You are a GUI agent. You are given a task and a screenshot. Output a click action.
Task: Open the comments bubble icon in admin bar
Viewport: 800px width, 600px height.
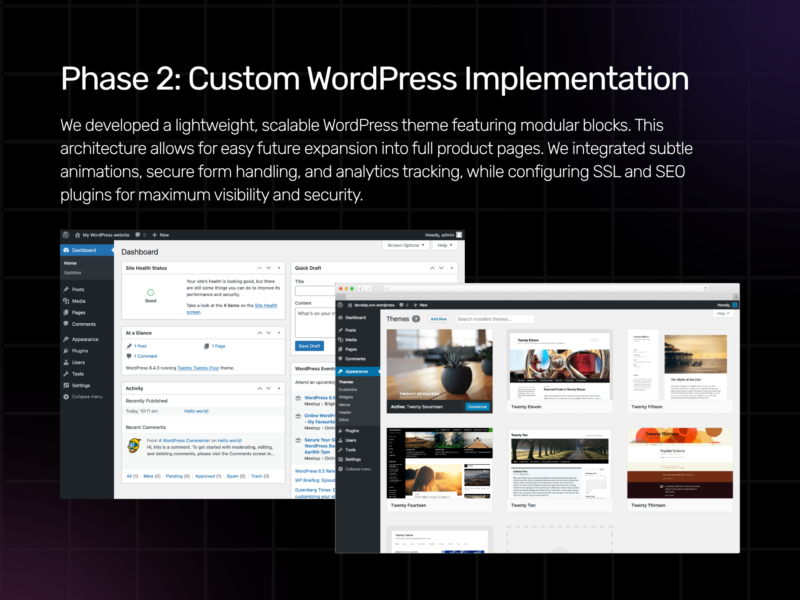tap(138, 235)
